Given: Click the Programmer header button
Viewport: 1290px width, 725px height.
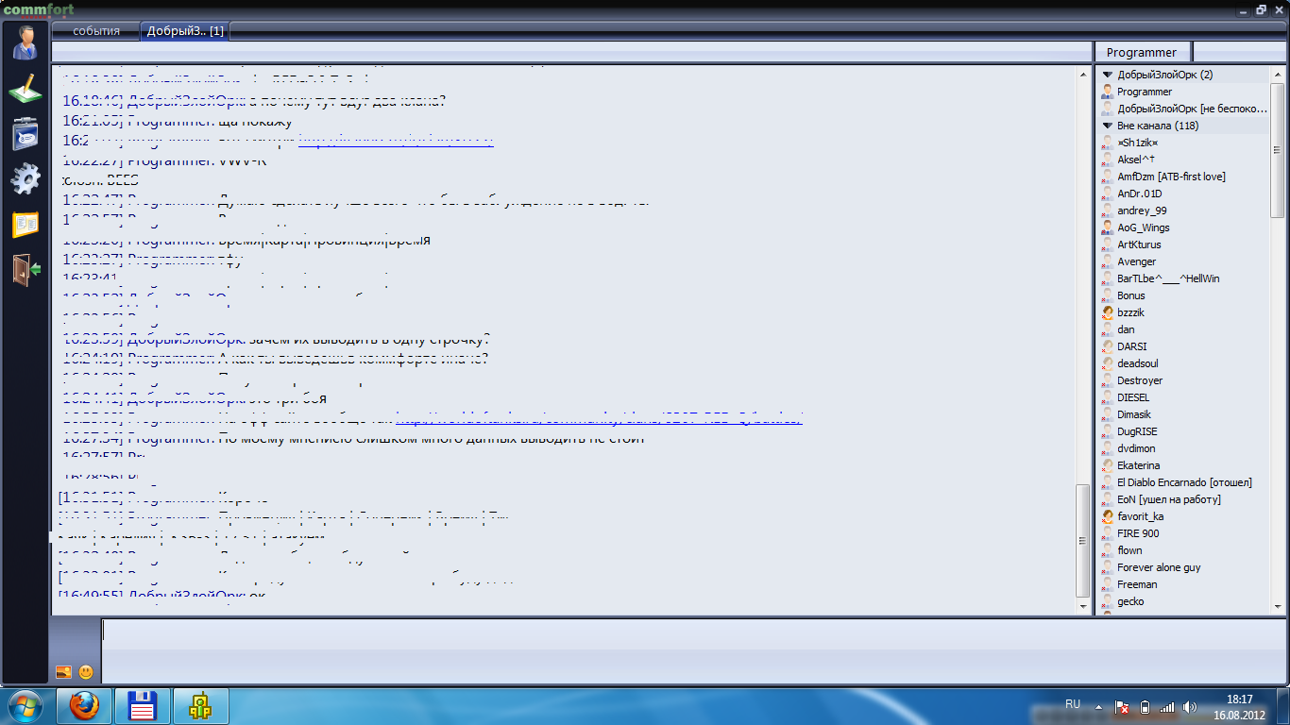Looking at the screenshot, I should pos(1142,52).
